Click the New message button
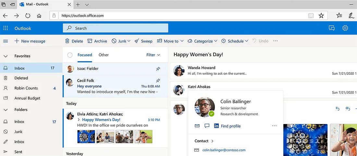Screen dimensions: 357x156 coord(30,41)
